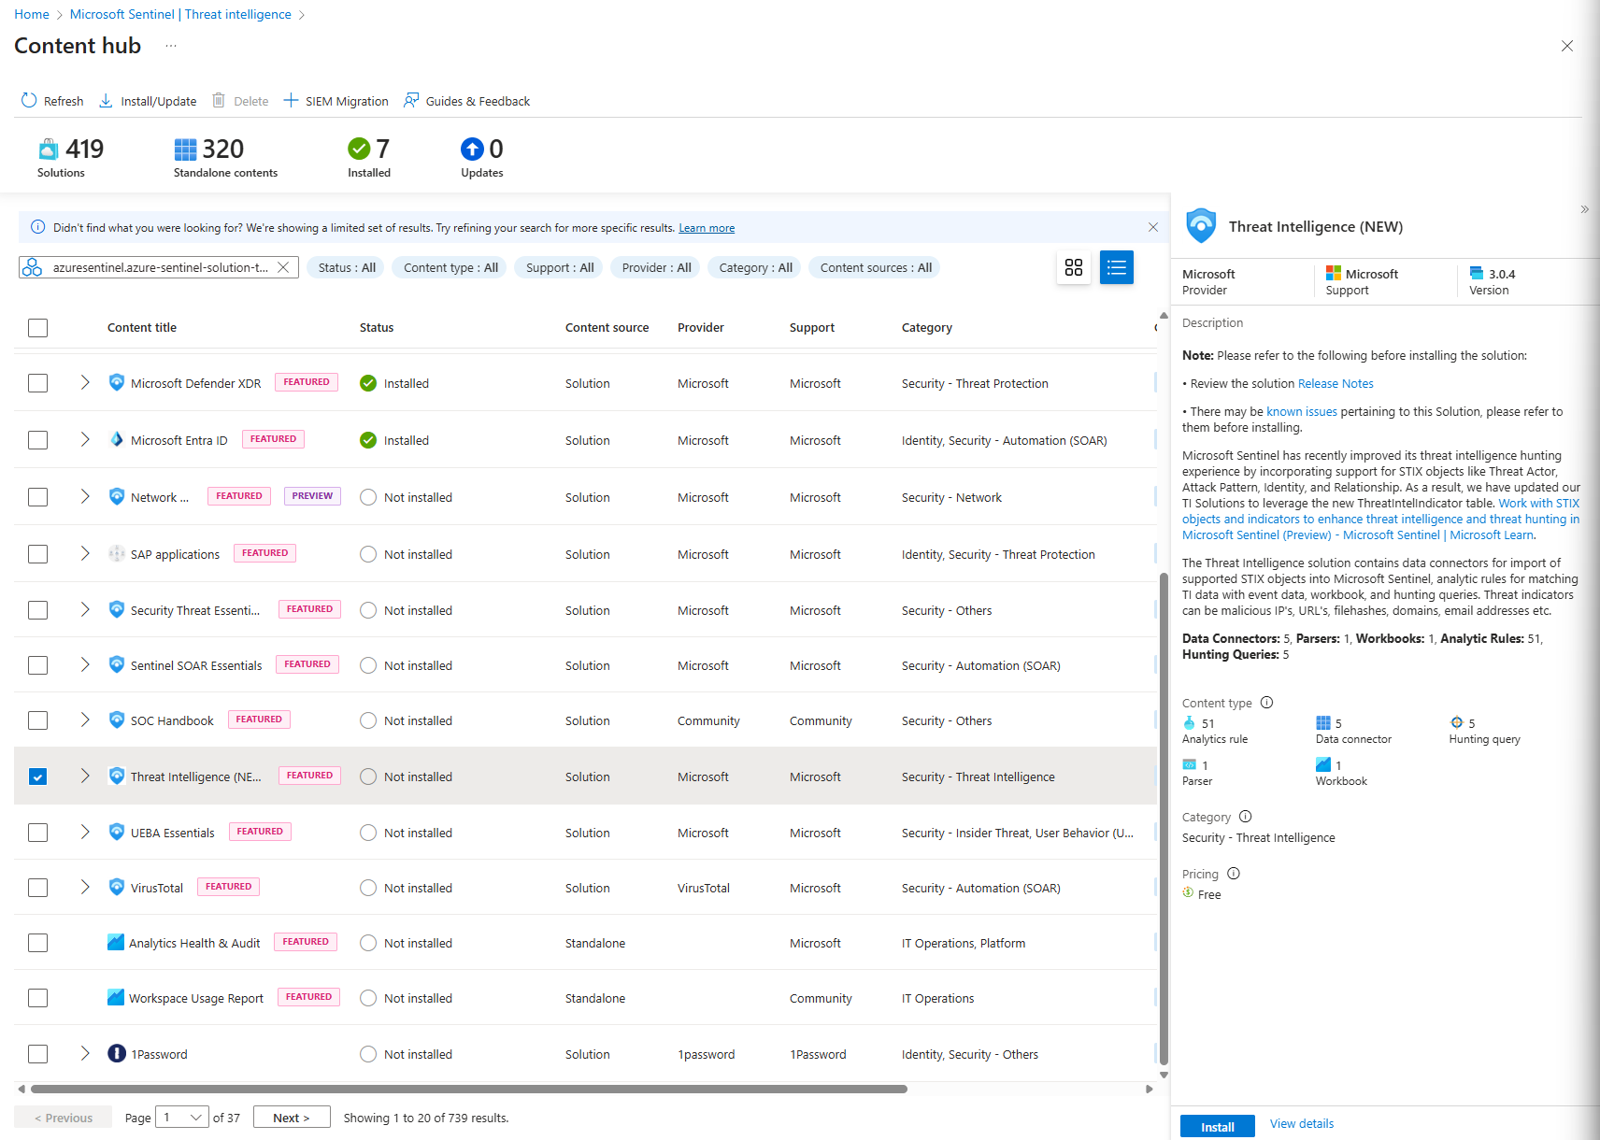Screen dimensions: 1600x1140
Task: Click the SAP applications icon
Action: [117, 553]
